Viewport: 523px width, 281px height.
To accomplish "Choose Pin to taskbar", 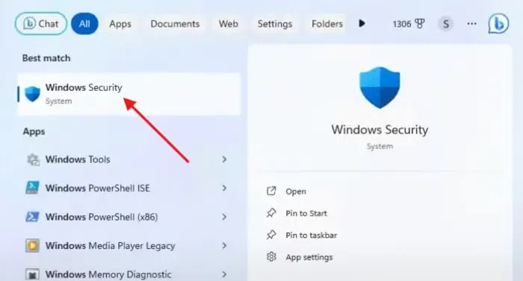I will [x=312, y=236].
